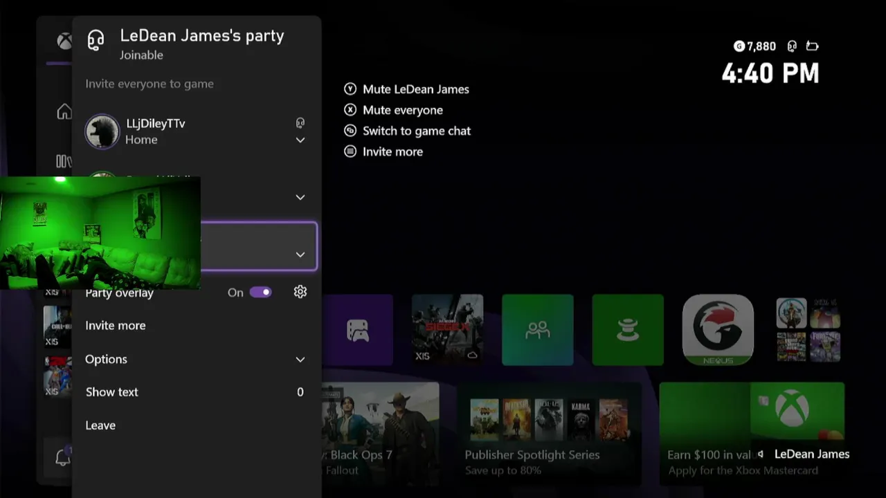Screen dimensions: 886x498
Task: Expand LLjDileyTTv member options chevron
Action: 300,140
